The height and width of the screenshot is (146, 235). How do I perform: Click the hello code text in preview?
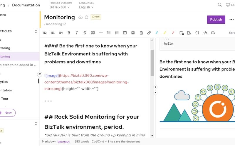click(x=168, y=44)
